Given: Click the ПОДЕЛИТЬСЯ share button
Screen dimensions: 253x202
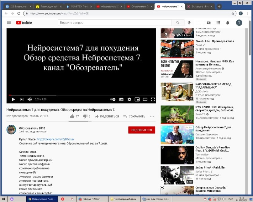Looking at the screenshot, I should coord(107,116).
